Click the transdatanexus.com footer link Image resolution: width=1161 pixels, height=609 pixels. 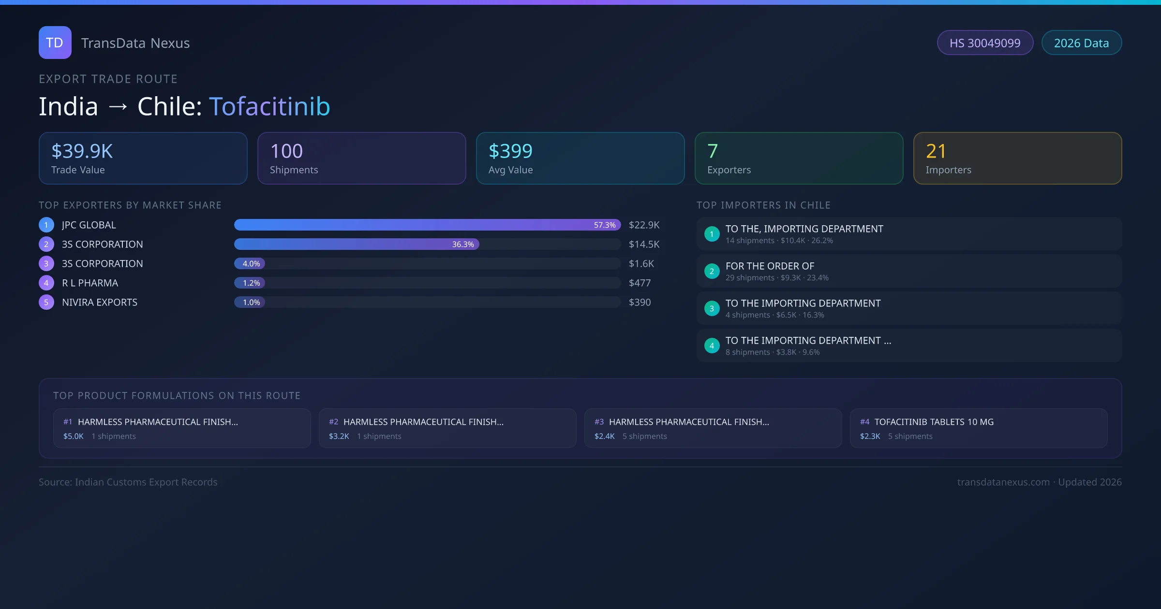pyautogui.click(x=1003, y=482)
